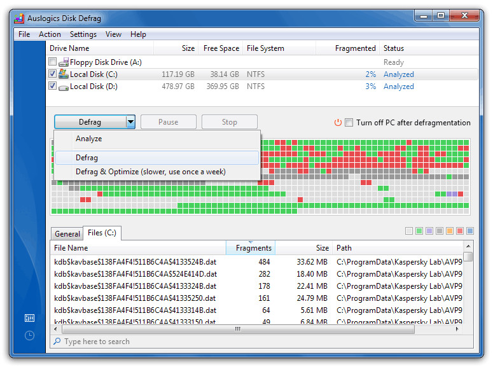Uncheck the Local Disk (C:) checkbox
This screenshot has width=493, height=367.
tap(53, 74)
